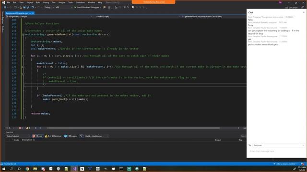
Task: Open the chat recipient Everyone dropdown
Action: click(x=279, y=145)
